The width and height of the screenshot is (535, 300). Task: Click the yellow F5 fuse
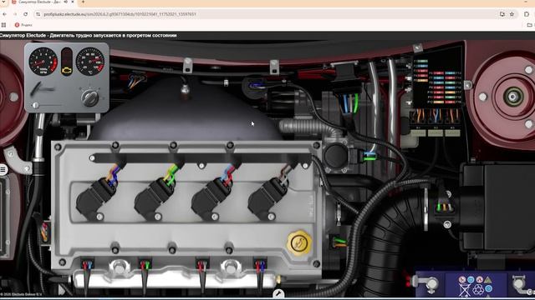click(422, 81)
